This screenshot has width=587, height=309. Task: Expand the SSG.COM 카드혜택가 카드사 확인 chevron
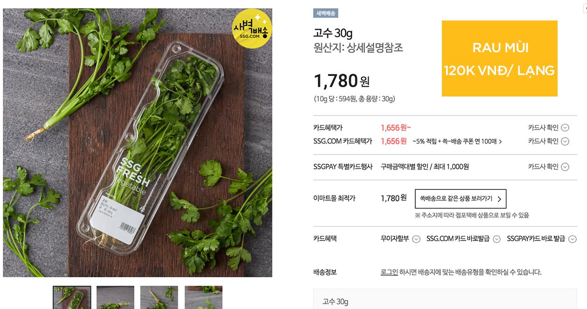565,141
